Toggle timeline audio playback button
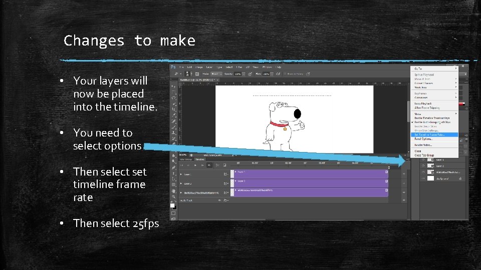481x270 pixels. tap(209, 165)
